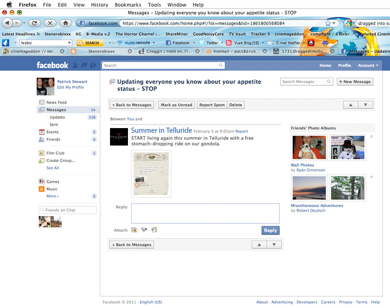Click Report Spam button
This screenshot has width=390, height=308.
(x=212, y=105)
